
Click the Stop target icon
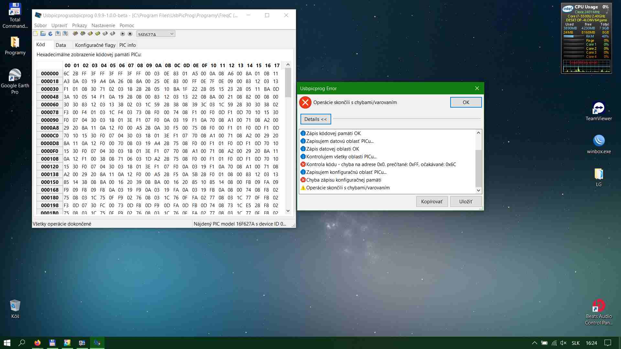coord(130,34)
